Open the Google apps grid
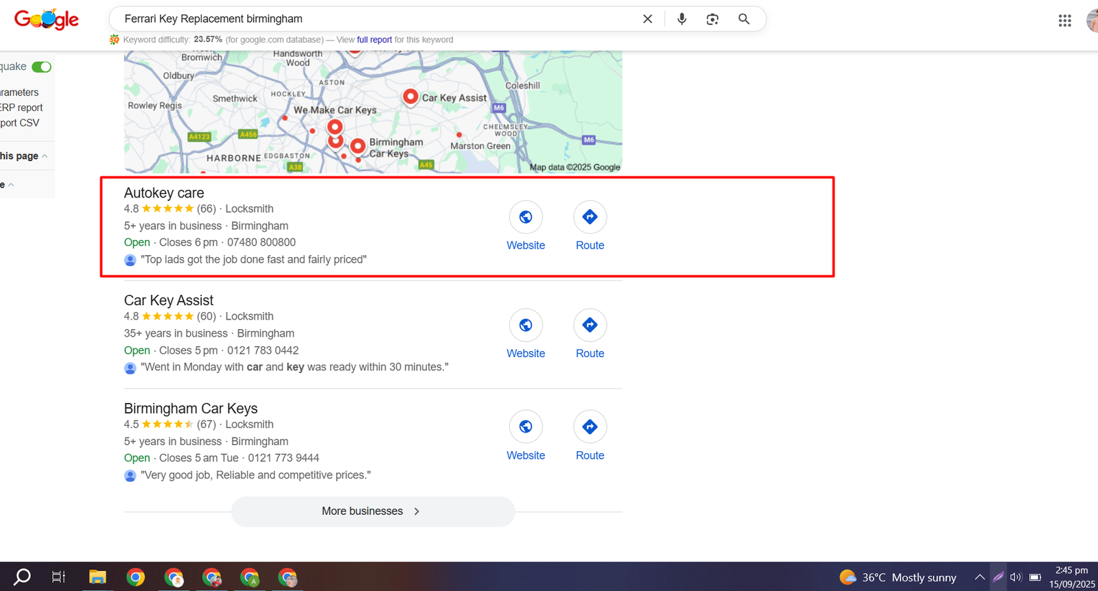The image size is (1098, 591). coord(1064,21)
